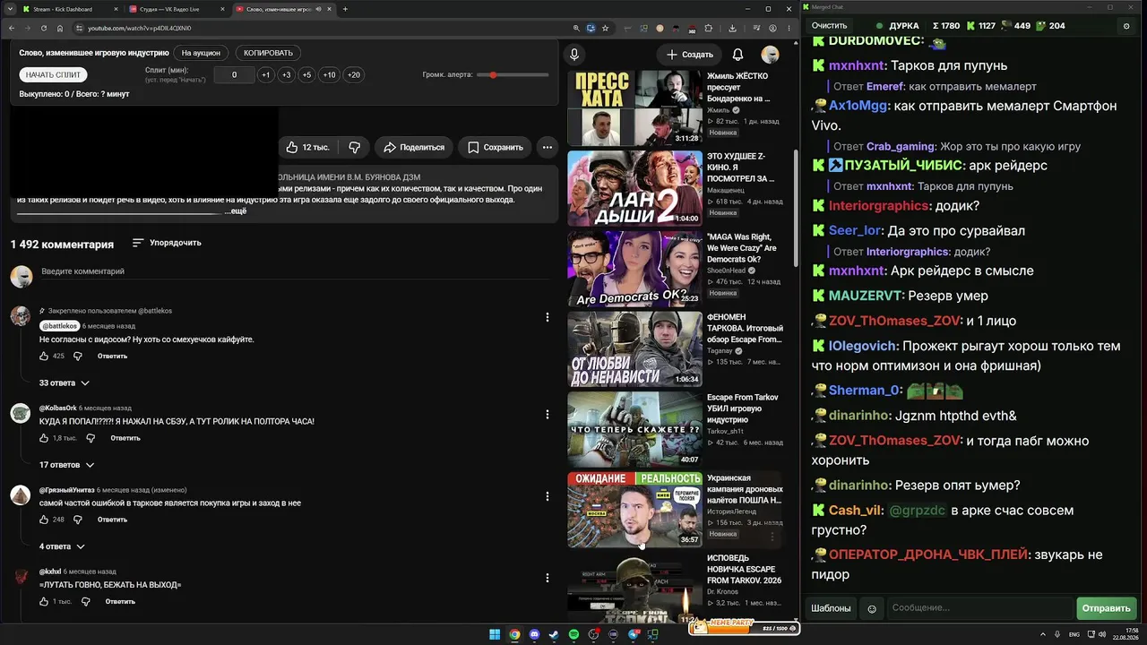This screenshot has width=1147, height=645.
Task: Click Очистить in Merged Chat
Action: [829, 26]
